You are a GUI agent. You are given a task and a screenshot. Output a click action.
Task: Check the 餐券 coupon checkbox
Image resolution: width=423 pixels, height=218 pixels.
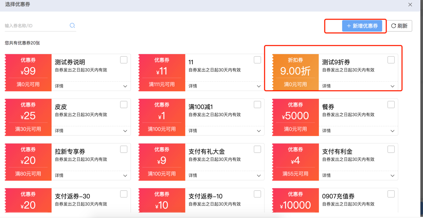tap(391, 105)
